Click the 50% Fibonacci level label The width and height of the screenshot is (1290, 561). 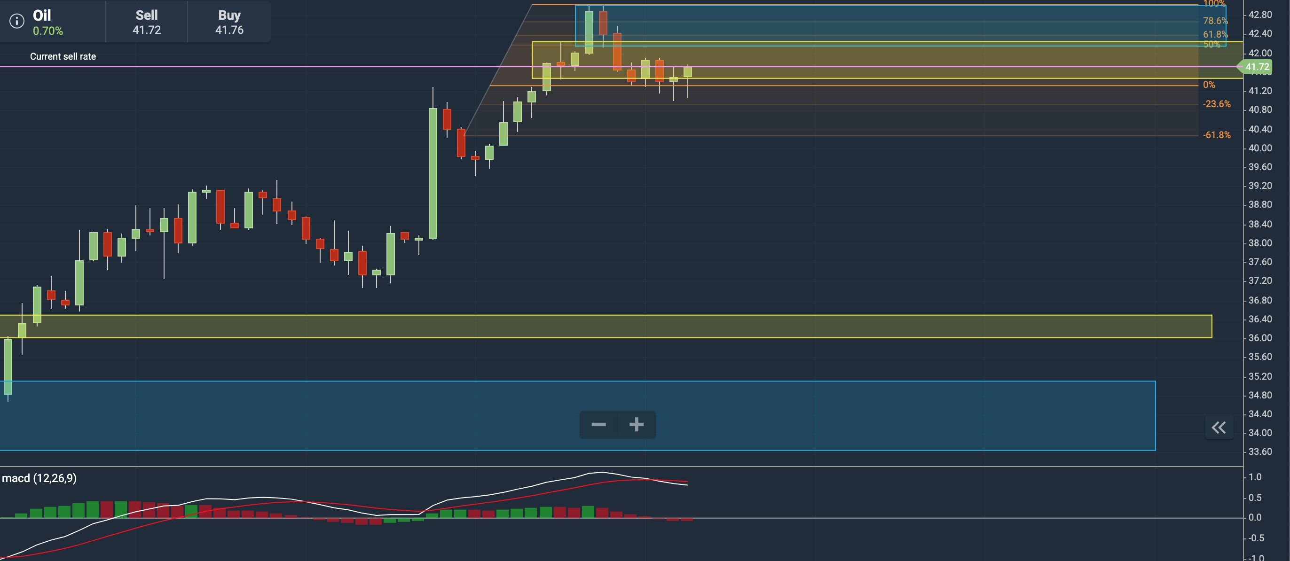point(1212,45)
